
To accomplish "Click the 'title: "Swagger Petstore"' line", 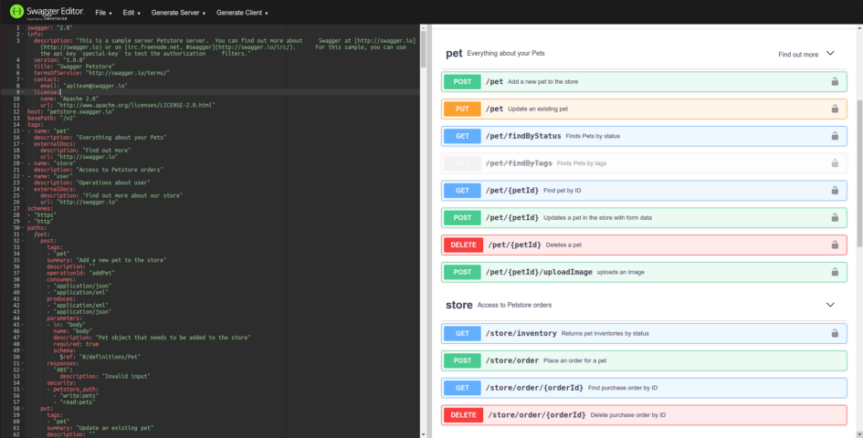I will (74, 67).
